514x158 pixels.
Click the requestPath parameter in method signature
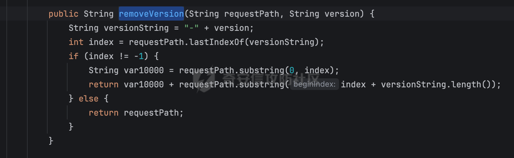252,14
